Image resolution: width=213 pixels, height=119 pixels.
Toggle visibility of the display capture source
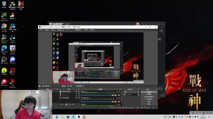76,98
